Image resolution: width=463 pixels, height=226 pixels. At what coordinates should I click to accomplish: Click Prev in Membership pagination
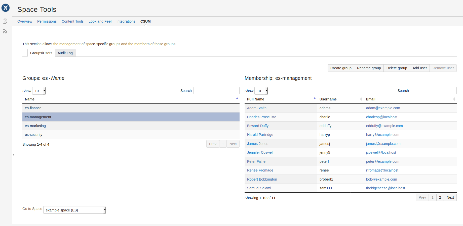click(x=422, y=197)
